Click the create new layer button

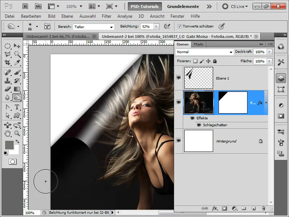pyautogui.click(x=254, y=208)
